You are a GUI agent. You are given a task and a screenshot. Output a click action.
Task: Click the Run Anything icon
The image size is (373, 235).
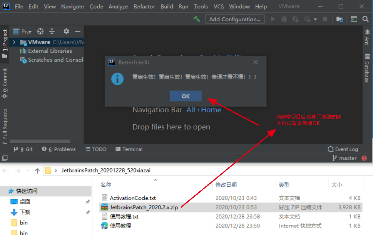[354, 19]
